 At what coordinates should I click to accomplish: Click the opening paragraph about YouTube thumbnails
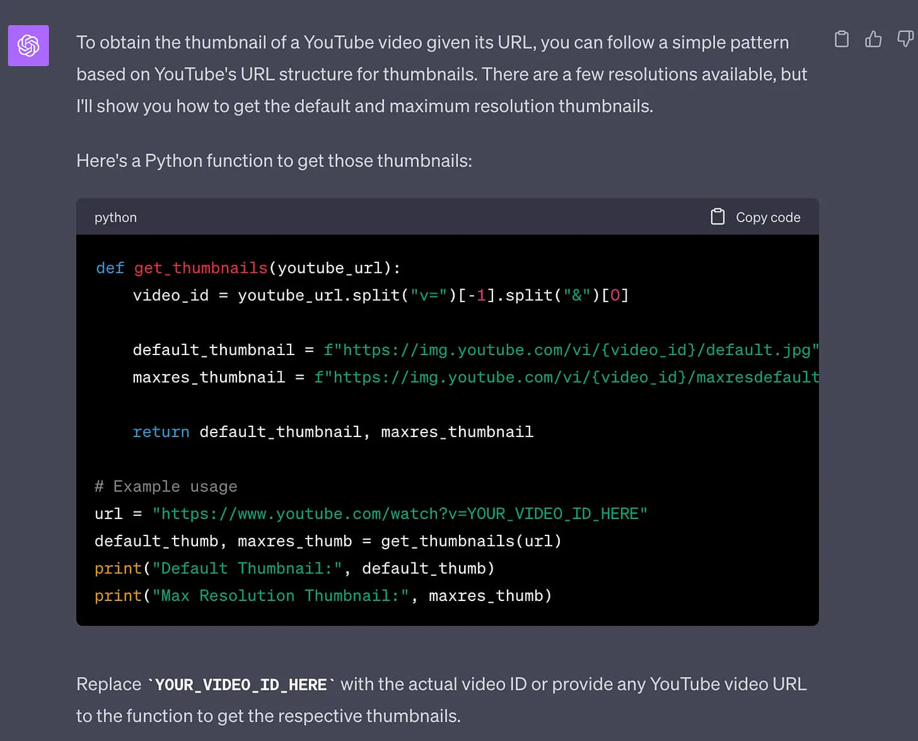point(441,74)
